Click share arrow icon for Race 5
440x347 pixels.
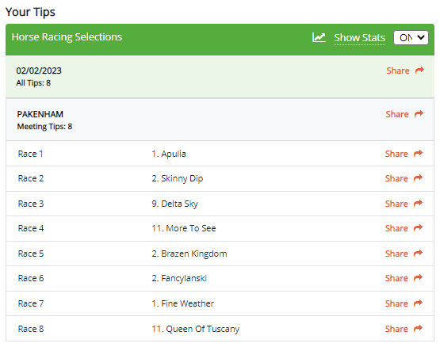[418, 254]
